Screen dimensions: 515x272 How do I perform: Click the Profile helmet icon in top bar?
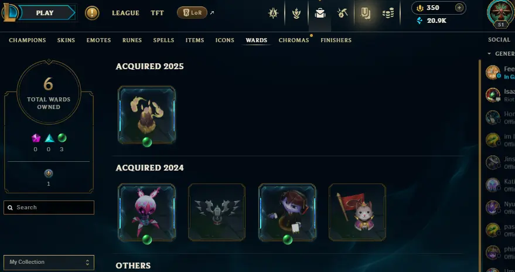coord(273,13)
